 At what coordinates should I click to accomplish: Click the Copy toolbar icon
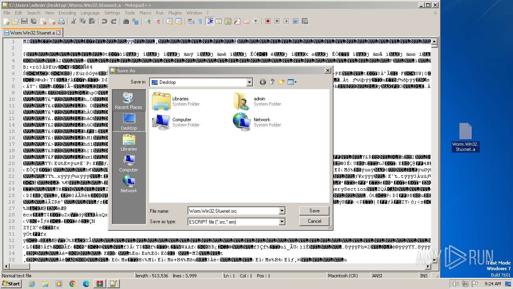coord(83,21)
